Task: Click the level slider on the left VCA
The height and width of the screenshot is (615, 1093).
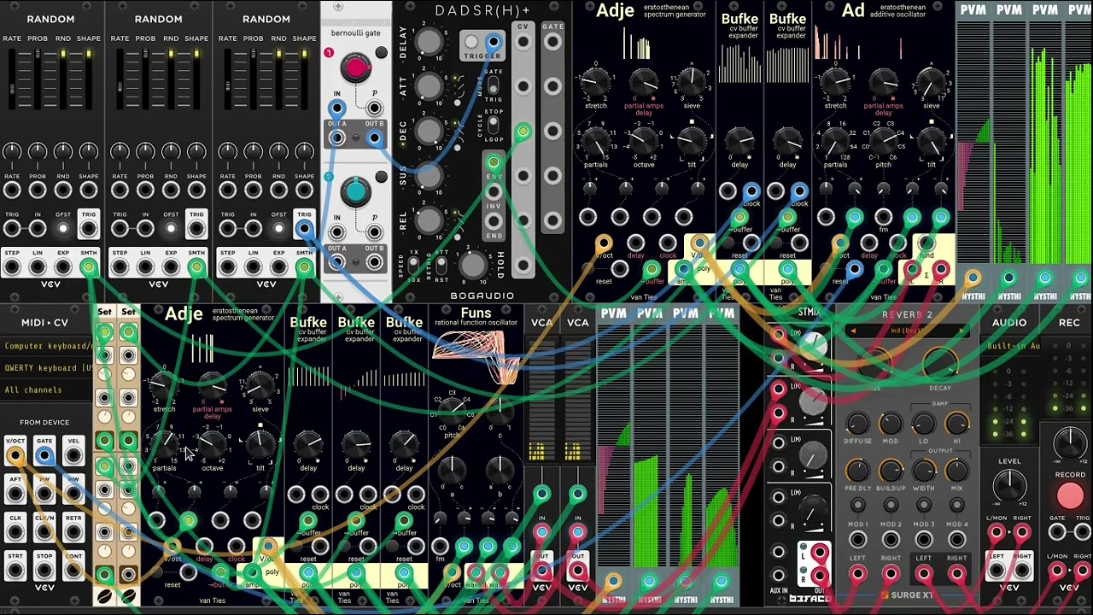Action: click(x=541, y=401)
